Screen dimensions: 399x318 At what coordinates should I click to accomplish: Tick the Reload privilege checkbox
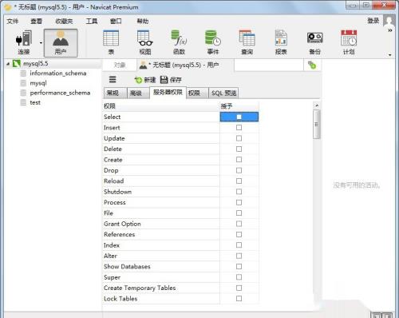239,181
